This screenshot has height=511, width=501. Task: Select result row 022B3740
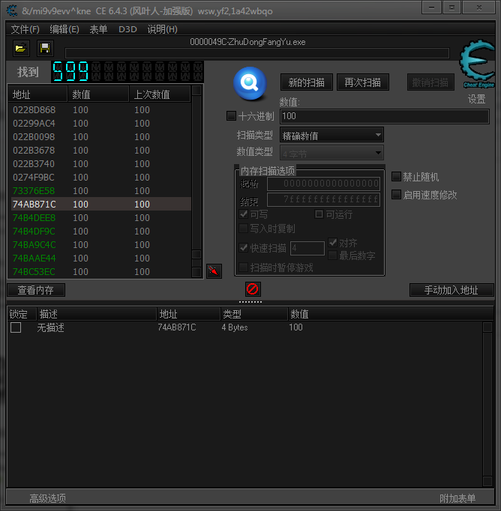tap(100, 163)
